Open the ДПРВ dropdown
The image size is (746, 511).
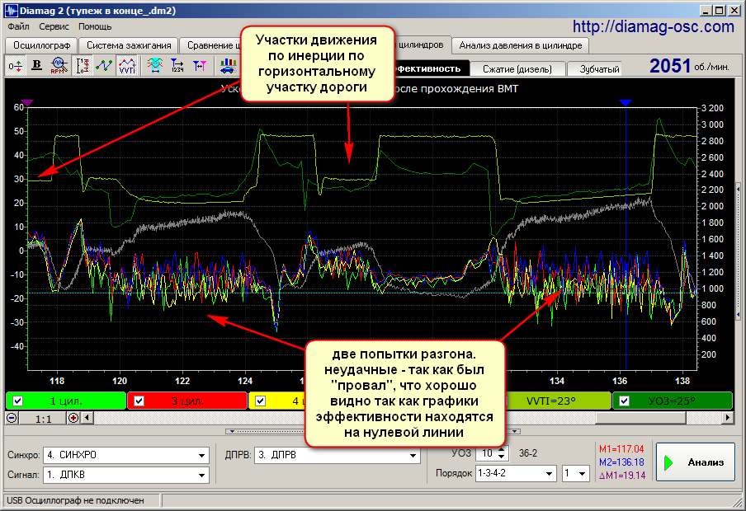[x=413, y=456]
